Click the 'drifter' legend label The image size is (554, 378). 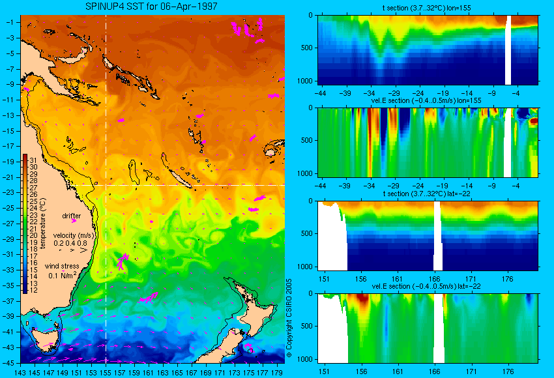click(72, 216)
